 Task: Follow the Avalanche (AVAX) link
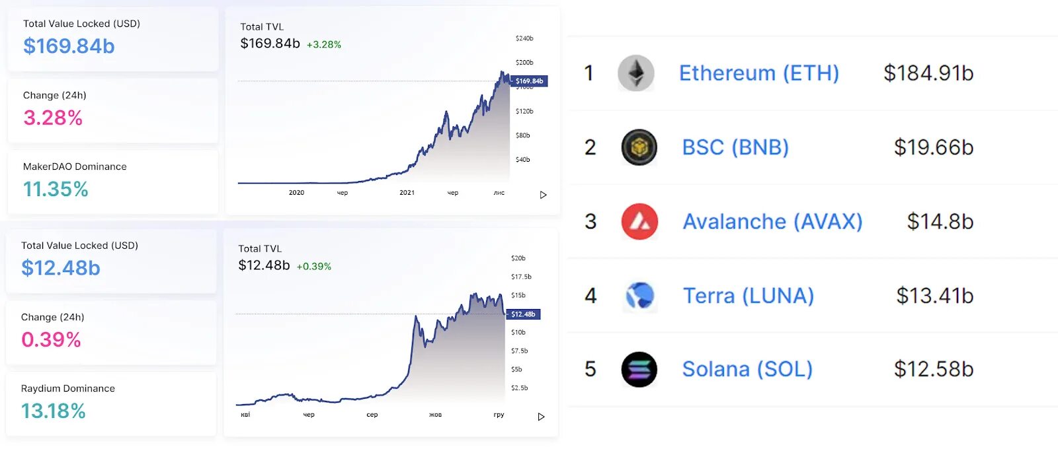(x=772, y=221)
